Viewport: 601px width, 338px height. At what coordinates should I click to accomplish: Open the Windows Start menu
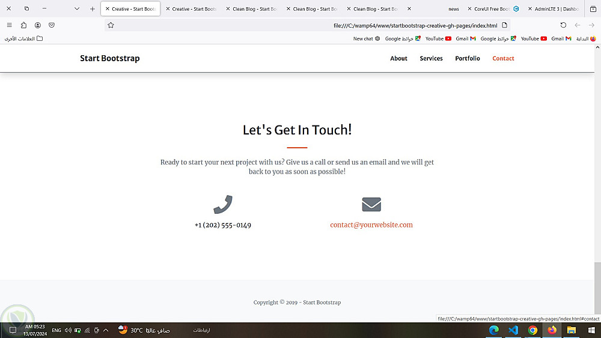click(x=591, y=330)
